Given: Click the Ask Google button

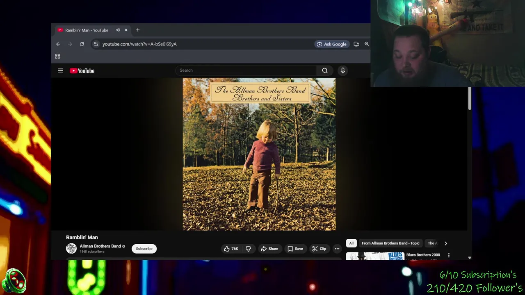Looking at the screenshot, I should coord(331,44).
